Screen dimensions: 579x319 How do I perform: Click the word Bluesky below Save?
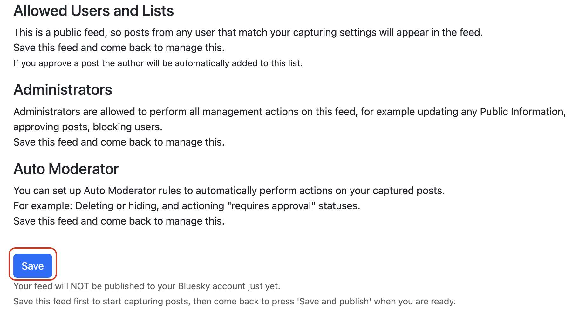tap(194, 286)
